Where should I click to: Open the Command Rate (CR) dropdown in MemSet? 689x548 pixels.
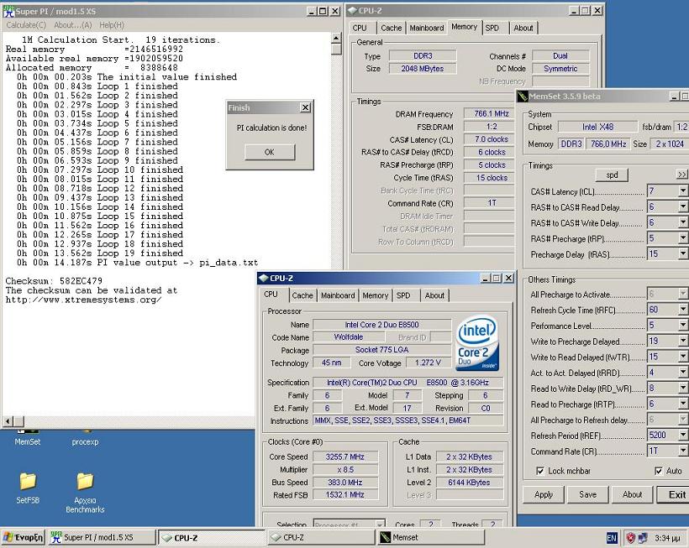pos(683,451)
